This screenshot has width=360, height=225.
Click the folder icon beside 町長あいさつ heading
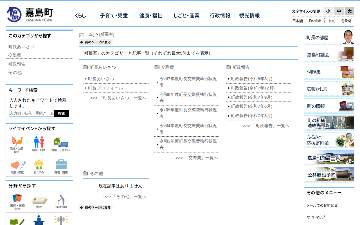85,67
